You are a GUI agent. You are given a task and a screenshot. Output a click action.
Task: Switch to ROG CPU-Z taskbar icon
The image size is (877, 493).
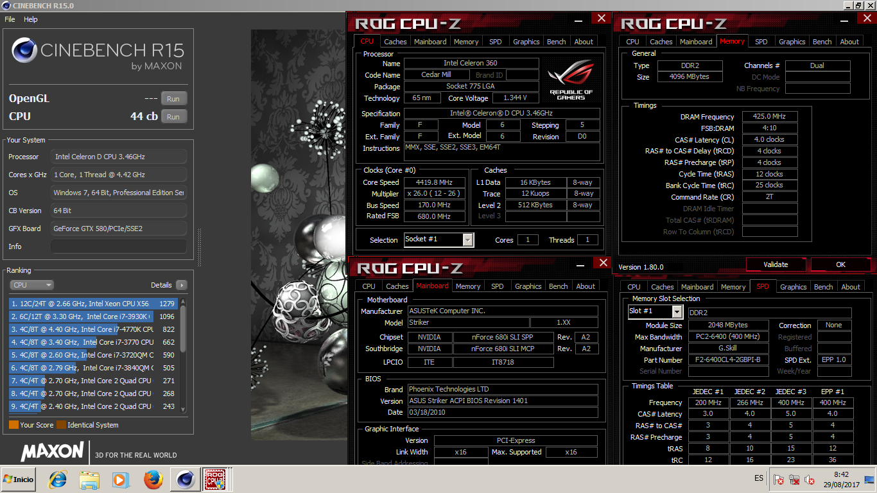pos(215,479)
